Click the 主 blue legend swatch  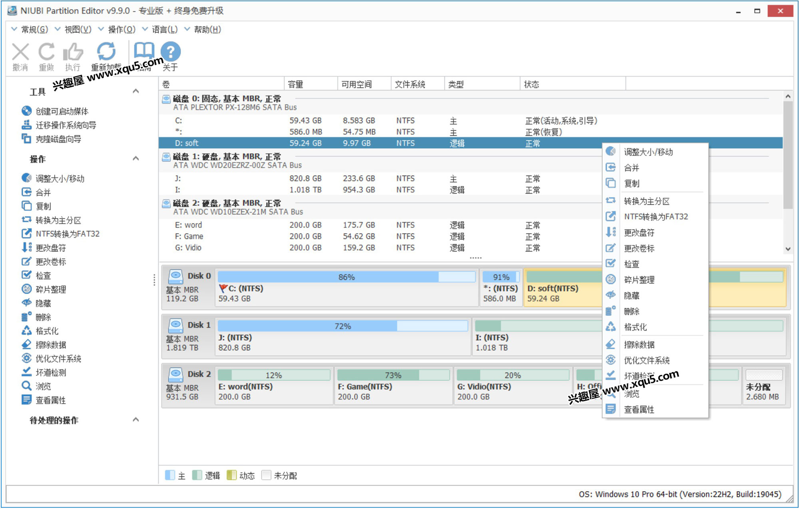point(170,475)
